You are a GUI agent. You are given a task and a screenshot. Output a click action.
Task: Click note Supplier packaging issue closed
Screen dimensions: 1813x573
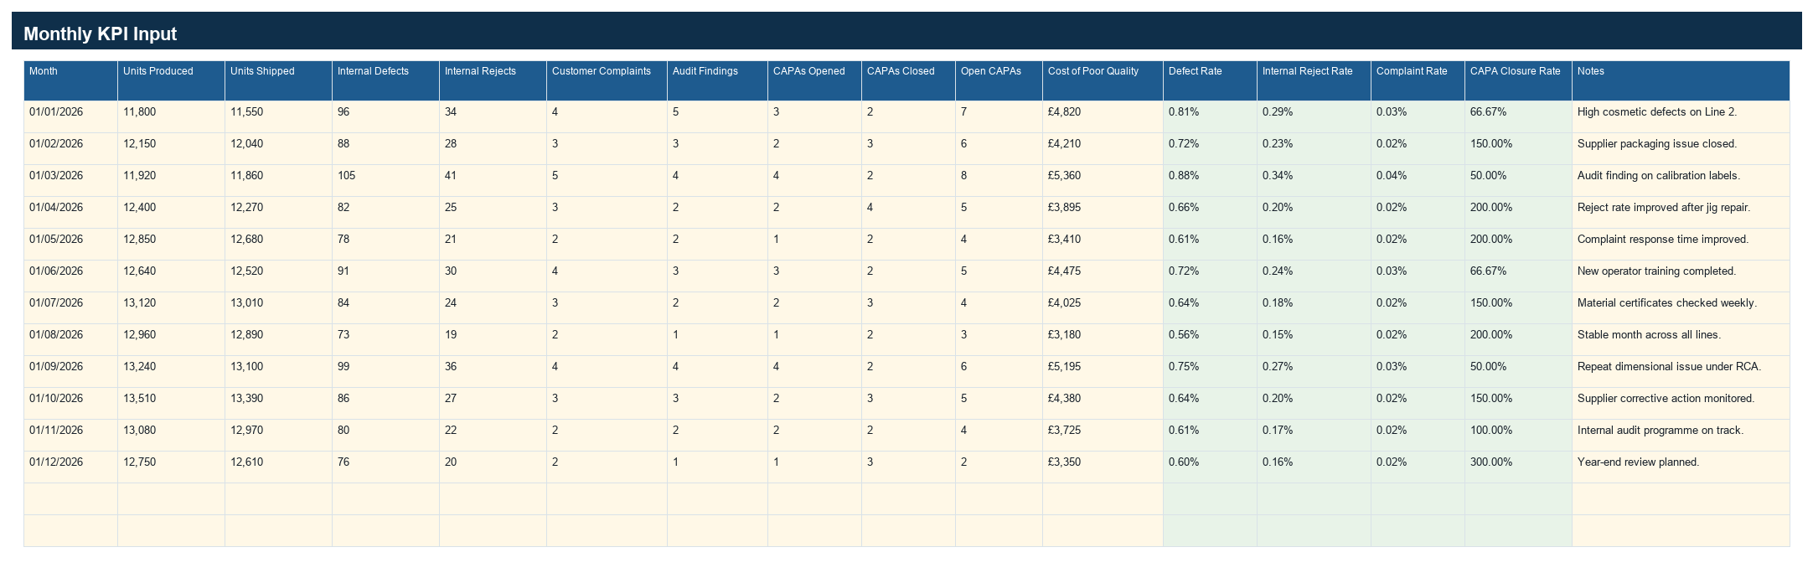(x=1681, y=149)
